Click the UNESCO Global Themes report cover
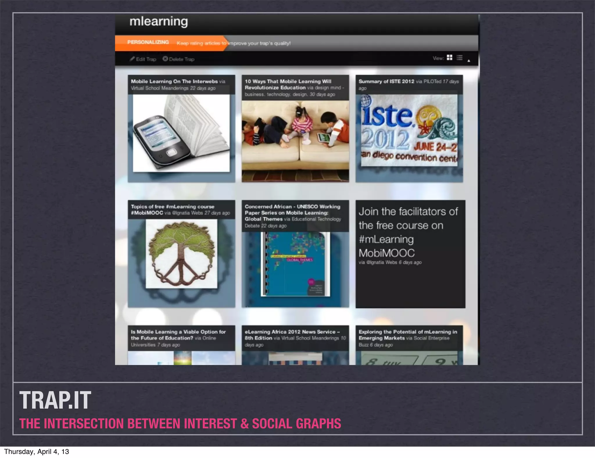The width and height of the screenshot is (595, 458). [295, 264]
